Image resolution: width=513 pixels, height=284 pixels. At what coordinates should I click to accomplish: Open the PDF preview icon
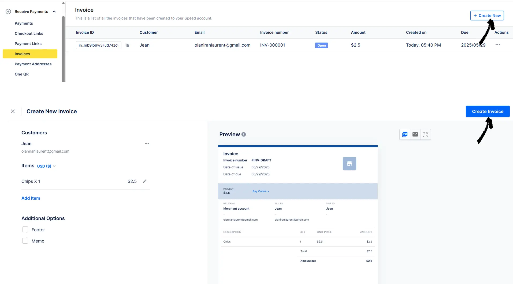[x=405, y=134]
